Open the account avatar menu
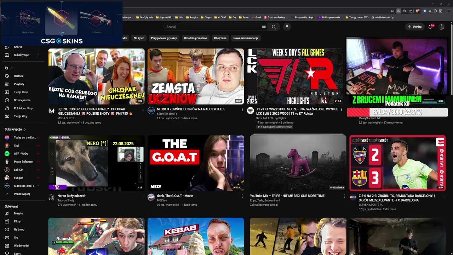453x255 pixels. coord(441,27)
